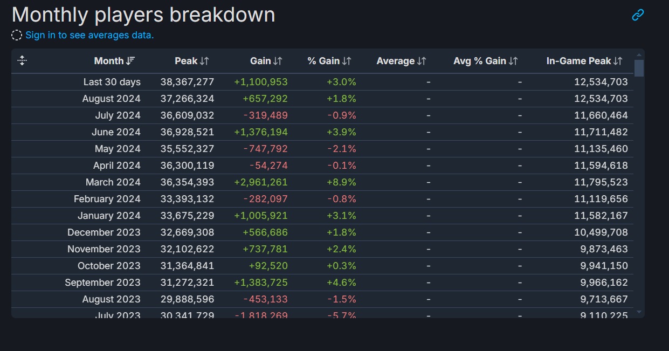Sort table by Month column
This screenshot has height=351, width=669.
pyautogui.click(x=115, y=61)
